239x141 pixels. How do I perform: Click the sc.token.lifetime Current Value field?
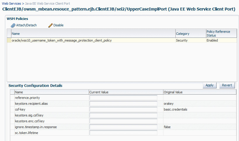click(123, 133)
